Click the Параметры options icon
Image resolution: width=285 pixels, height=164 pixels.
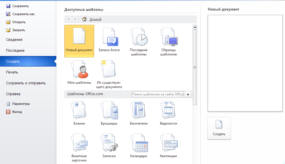coord(8,104)
